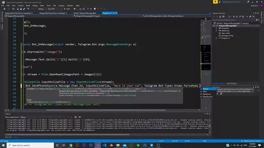Viewport: 264px width, 148px height.
Task: Switch to the Solution Explorer bottom tab
Action: tap(219, 83)
